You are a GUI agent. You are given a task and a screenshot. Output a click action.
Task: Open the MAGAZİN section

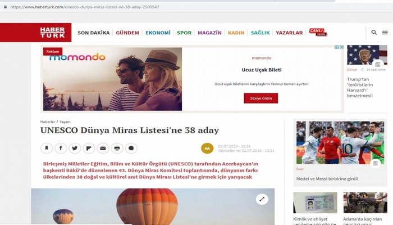209,33
